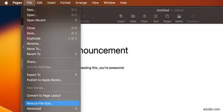Click the Untitled document title
This screenshot has height=112, width=223.
click(163, 10)
